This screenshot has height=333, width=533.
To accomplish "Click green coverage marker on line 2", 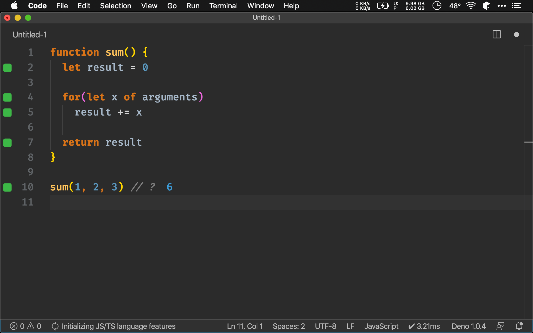I will coord(8,68).
